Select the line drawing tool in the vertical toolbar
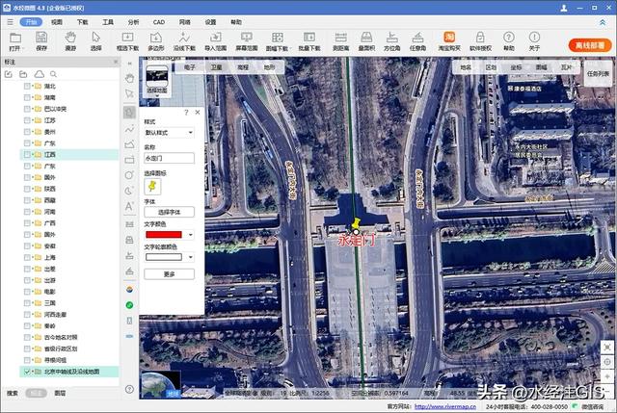Viewport: 617px width, 413px height. 129,129
